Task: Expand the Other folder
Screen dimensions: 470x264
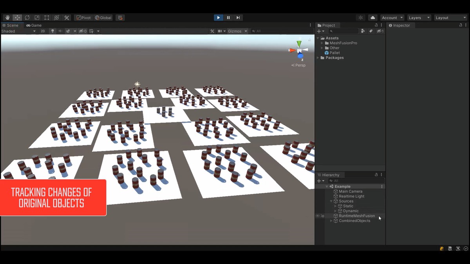Action: tap(322, 48)
